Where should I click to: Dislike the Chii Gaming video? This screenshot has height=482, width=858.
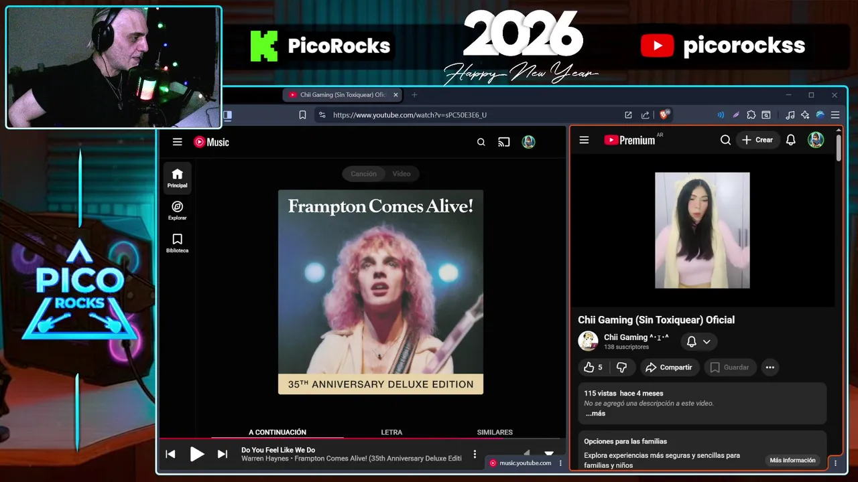(621, 367)
